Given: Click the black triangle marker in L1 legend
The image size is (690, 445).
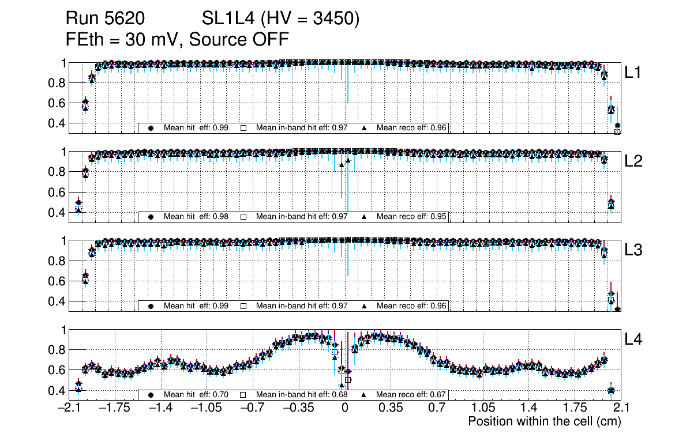Looking at the screenshot, I should tap(365, 128).
